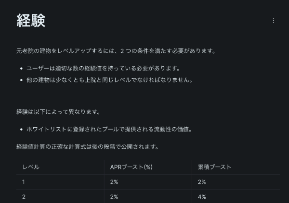Click the 4% cumulative boost cell
Screen dimensions: 289x203
click(x=202, y=197)
